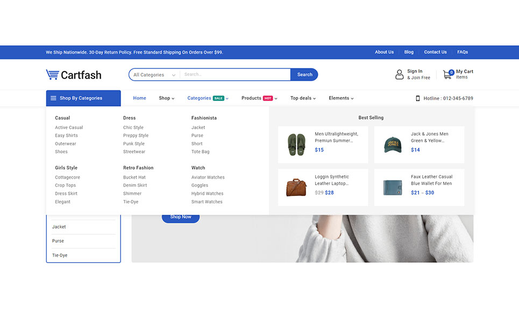Screen dimensions: 519x323
Task: Expand the Top deals dropdown
Action: pos(303,98)
